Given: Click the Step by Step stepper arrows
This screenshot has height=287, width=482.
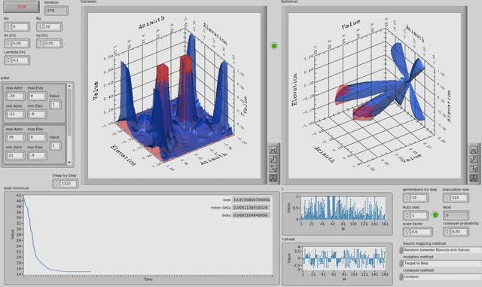Looking at the screenshot, I should pyautogui.click(x=56, y=183).
